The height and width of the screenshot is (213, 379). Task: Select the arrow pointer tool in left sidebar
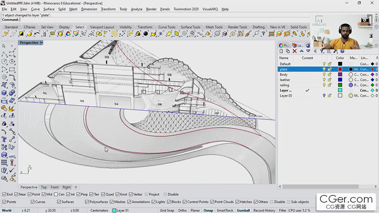[x=4, y=46]
